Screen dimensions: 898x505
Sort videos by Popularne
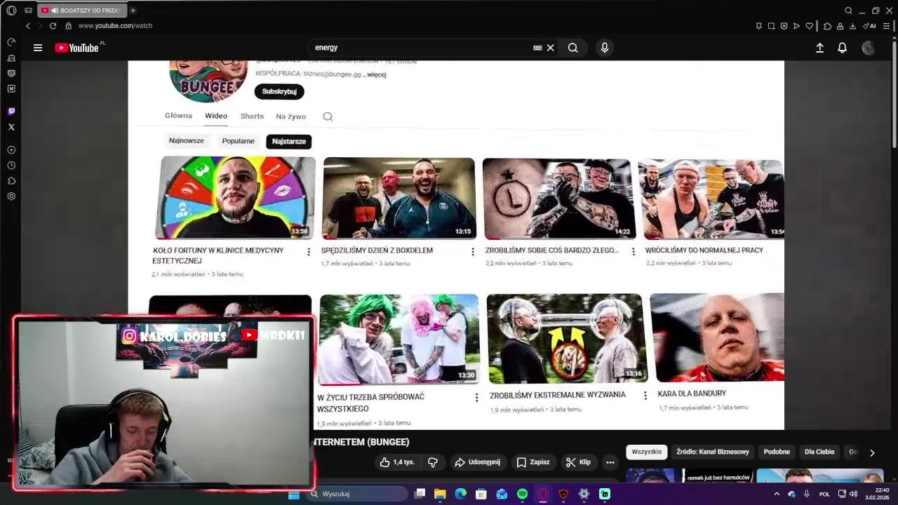[x=239, y=141]
